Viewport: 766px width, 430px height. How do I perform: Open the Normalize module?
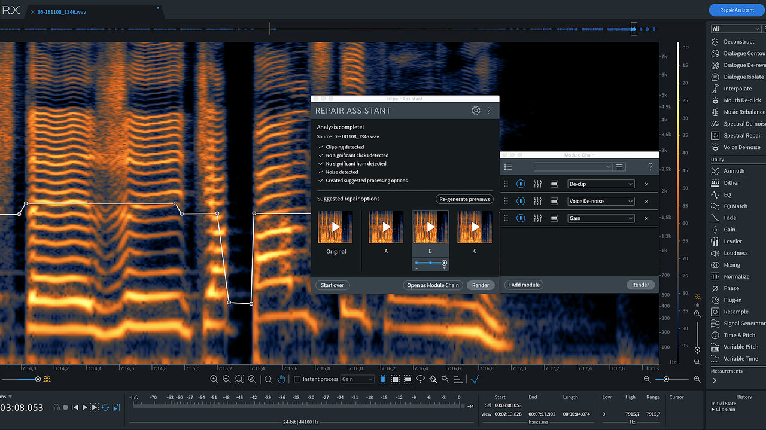pos(731,276)
